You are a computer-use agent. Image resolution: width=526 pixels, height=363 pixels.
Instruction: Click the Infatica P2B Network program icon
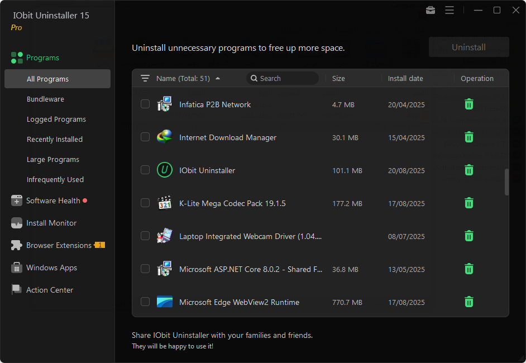(165, 104)
